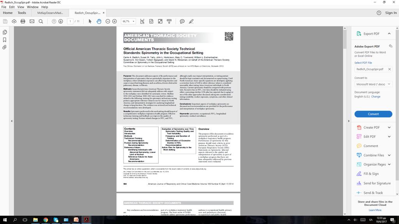Viewport: 399px width, 224px height.
Task: Open the attachments paperclip panel icon
Action: pyautogui.click(x=5, y=47)
